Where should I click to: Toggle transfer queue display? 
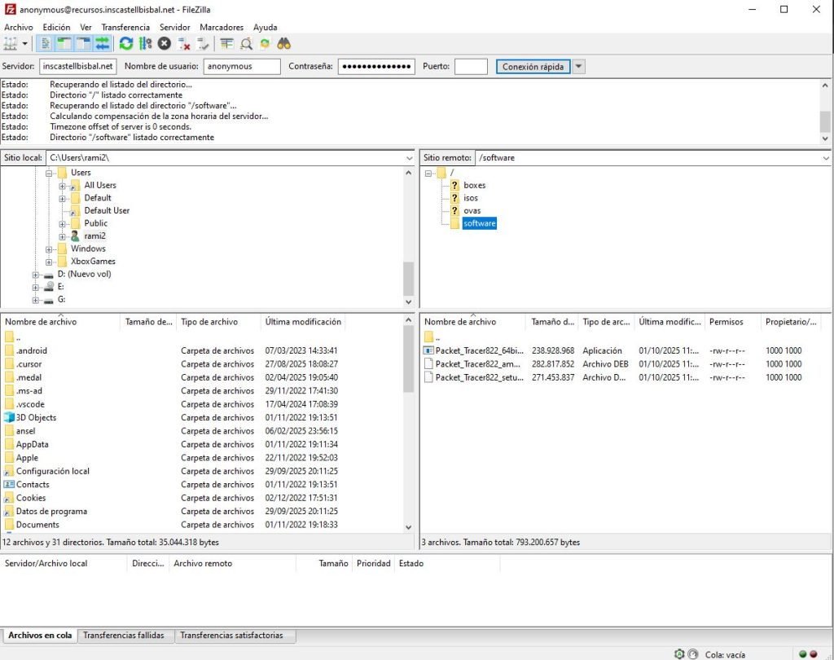[x=103, y=44]
